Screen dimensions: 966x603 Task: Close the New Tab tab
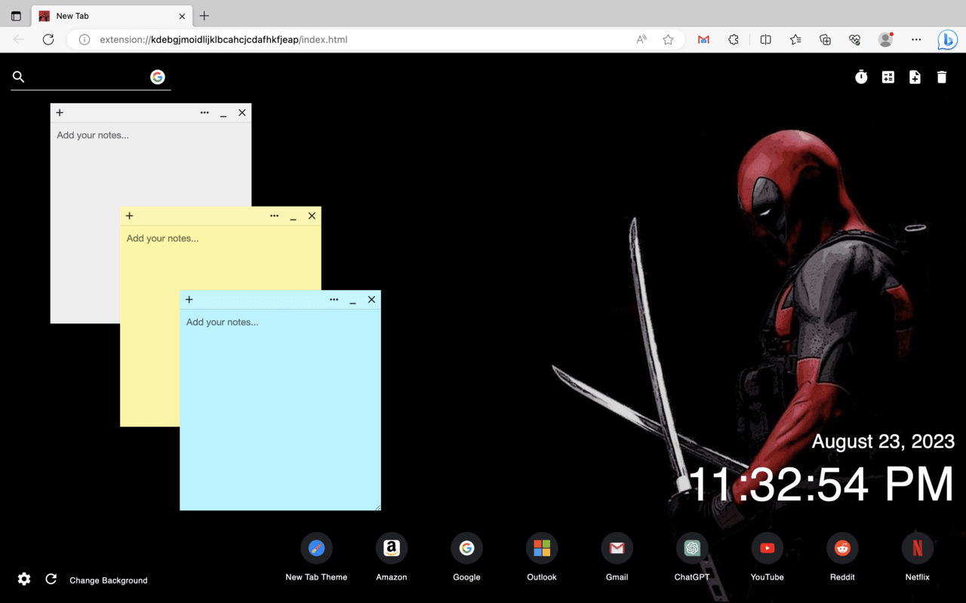tap(182, 16)
